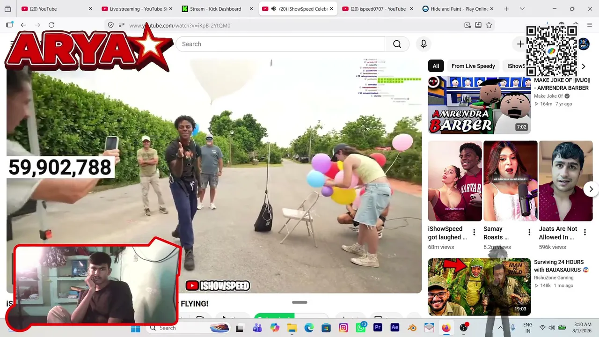Image resolution: width=599 pixels, height=337 pixels.
Task: Select the From Live Speedy chip
Action: coord(473,66)
